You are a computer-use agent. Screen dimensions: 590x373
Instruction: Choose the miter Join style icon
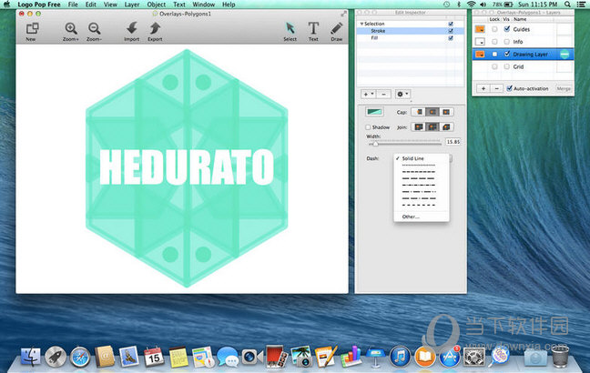[x=418, y=127]
